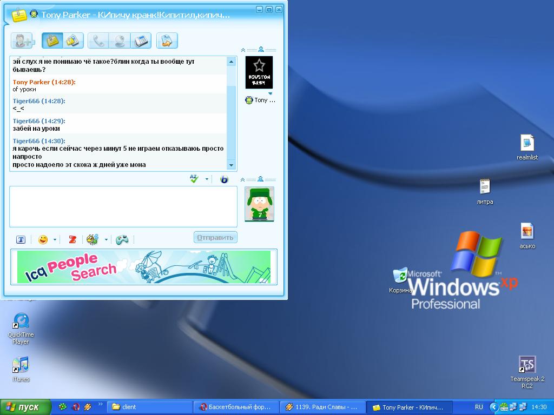Open the аська desktop file
This screenshot has width=554, height=415.
tap(527, 236)
